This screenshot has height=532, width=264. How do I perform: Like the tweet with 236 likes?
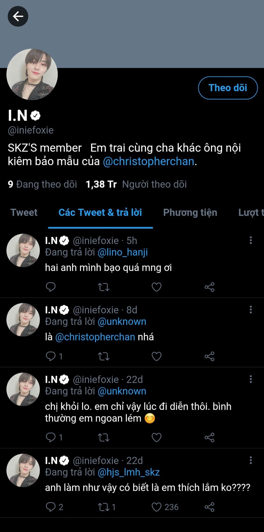coord(156,507)
